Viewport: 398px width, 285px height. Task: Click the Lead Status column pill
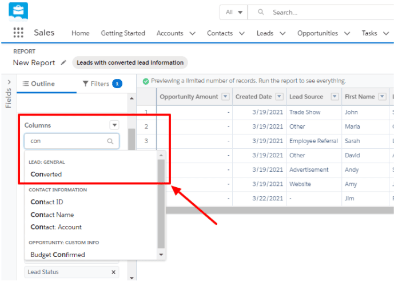click(71, 272)
